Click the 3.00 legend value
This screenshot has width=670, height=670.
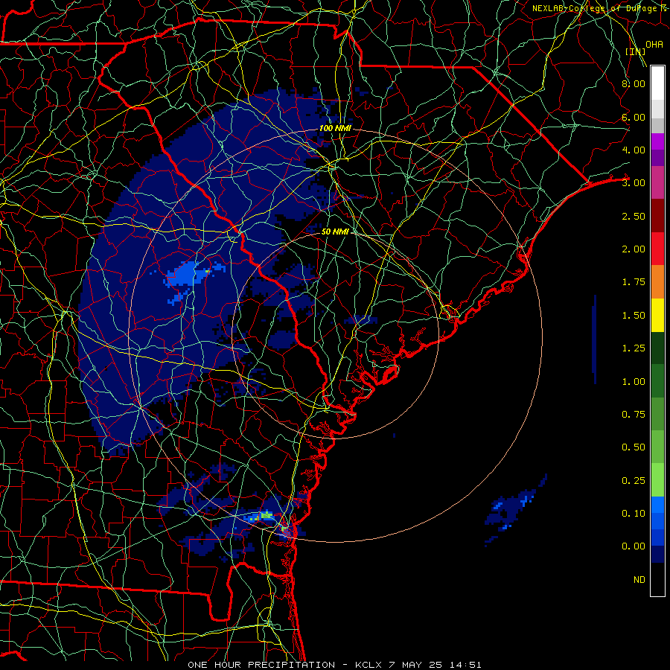pyautogui.click(x=634, y=183)
